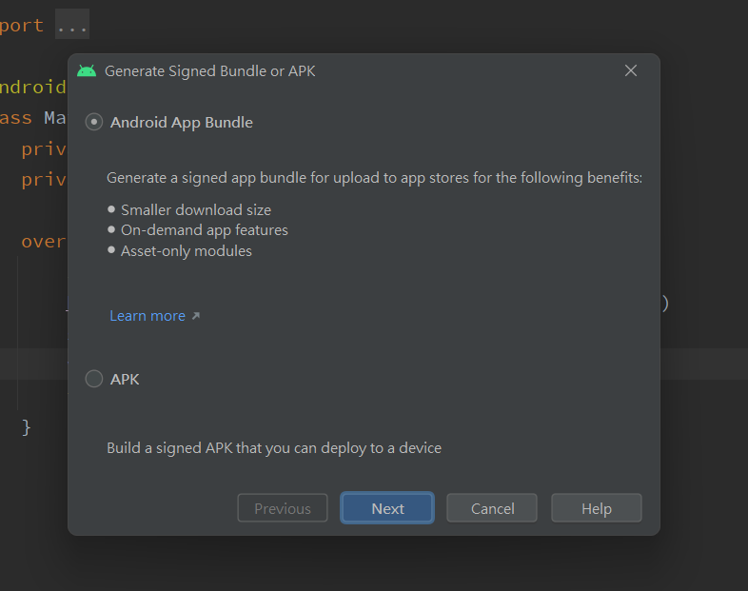The height and width of the screenshot is (591, 748).
Task: Click the Next button
Action: 387,508
